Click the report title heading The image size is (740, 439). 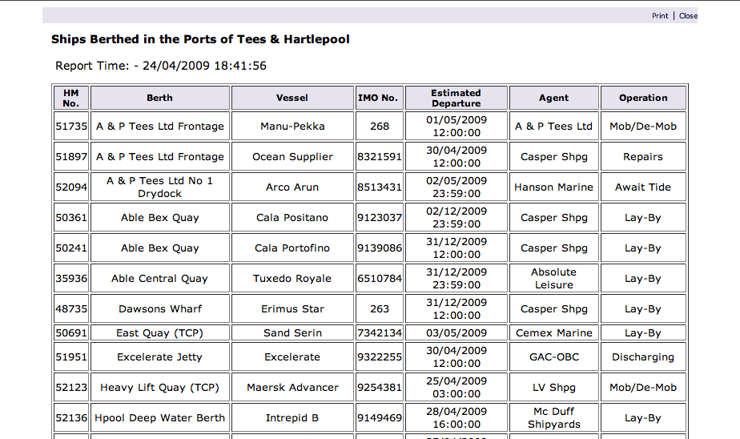200,39
